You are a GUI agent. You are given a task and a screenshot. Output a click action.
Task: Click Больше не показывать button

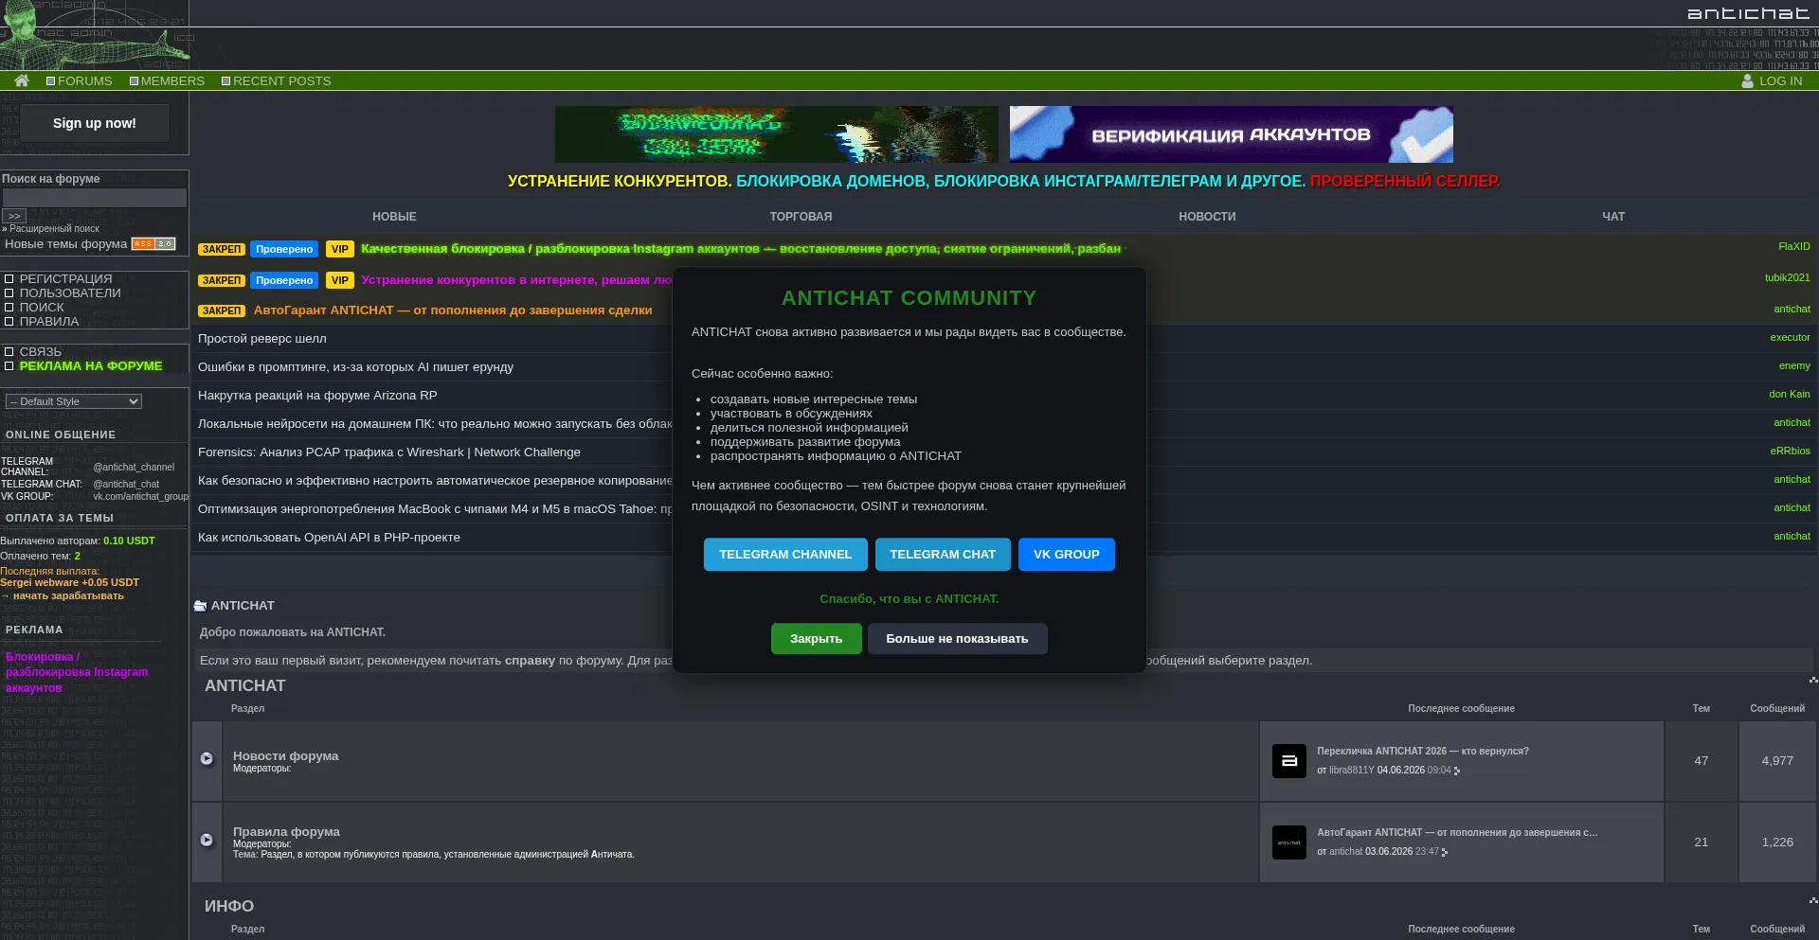pos(957,639)
